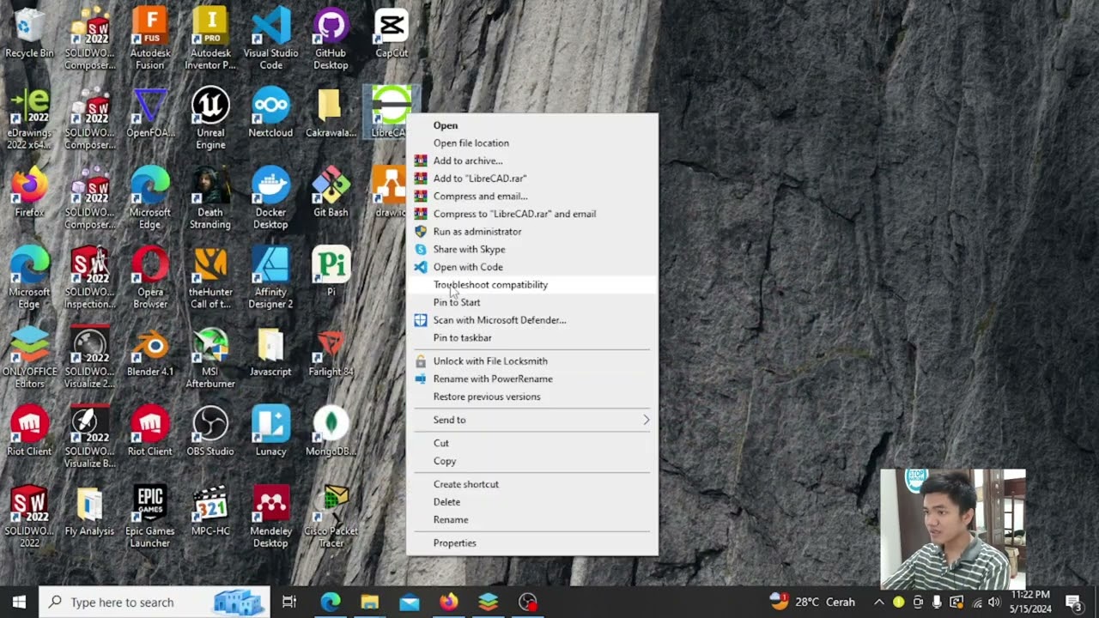
Task: Select the Visual Studio Code desktop shortcut
Action: coord(270,39)
